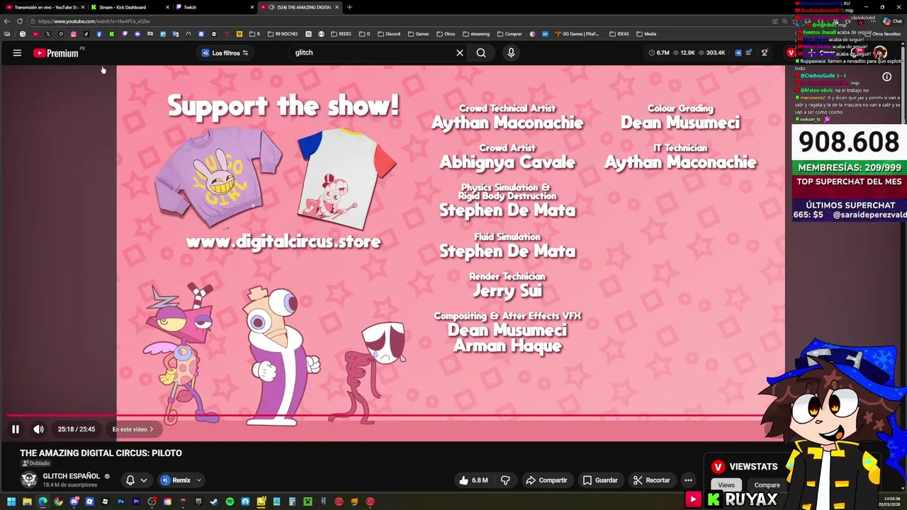Click the YouTube URL address bar
907x510 pixels.
397,21
